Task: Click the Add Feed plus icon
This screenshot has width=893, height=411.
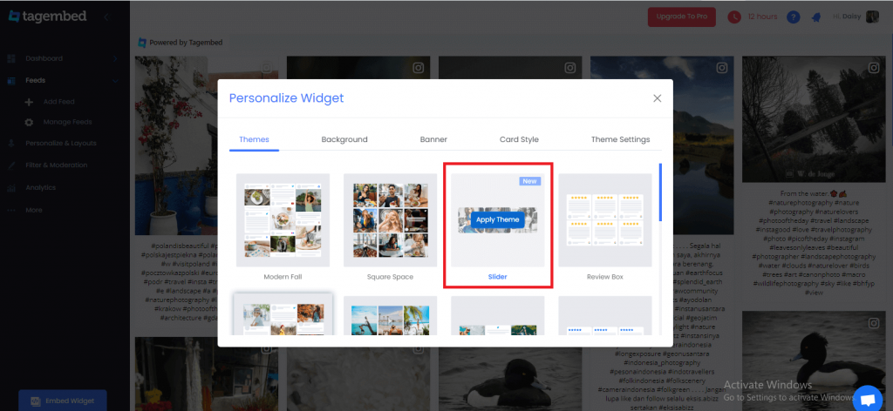Action: pos(30,103)
